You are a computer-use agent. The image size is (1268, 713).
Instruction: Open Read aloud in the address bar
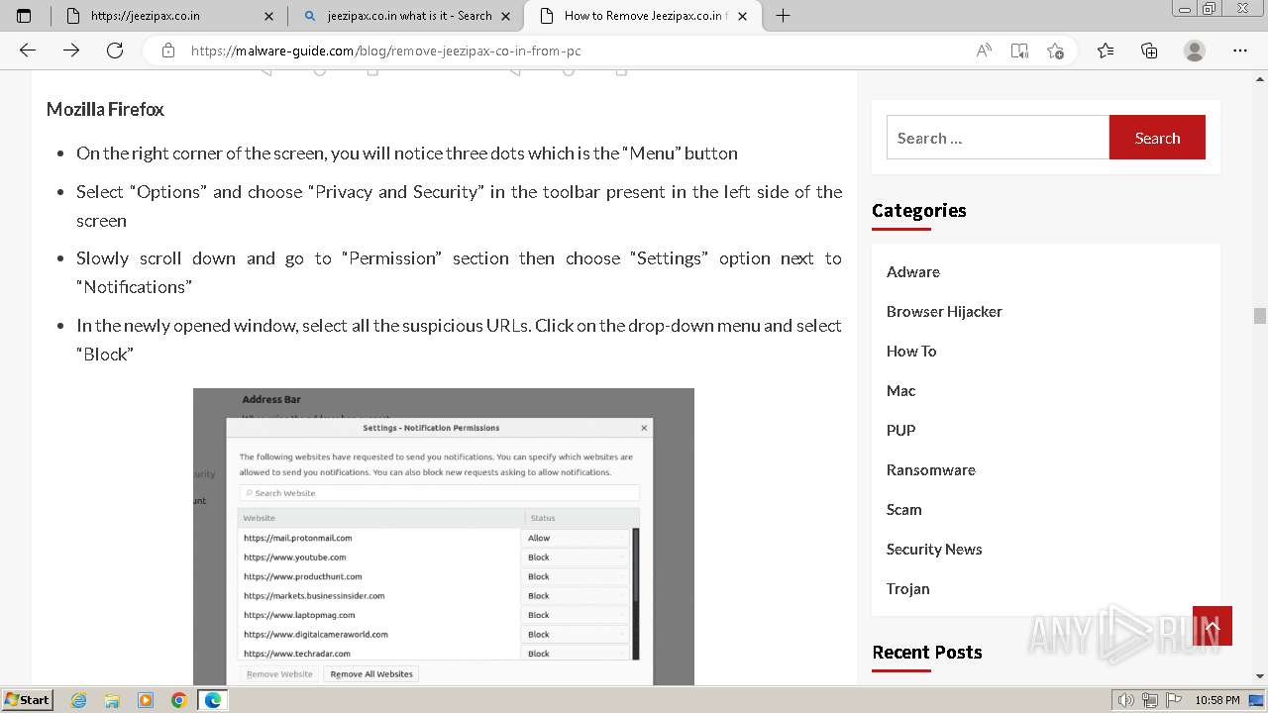(x=984, y=51)
